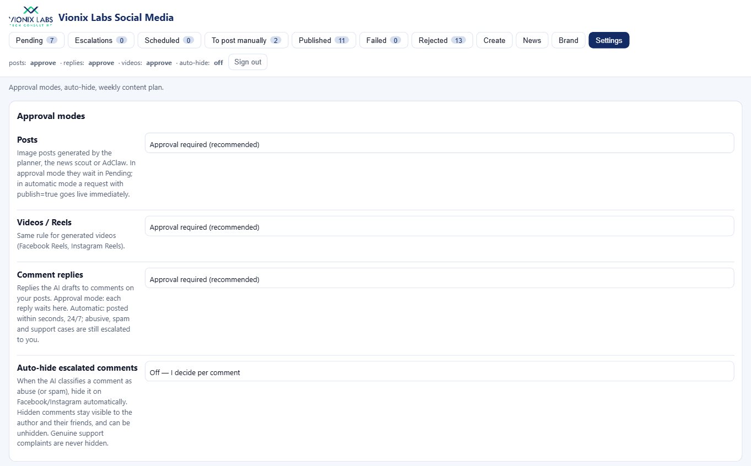Click the Posts setting label
Image resolution: width=751 pixels, height=466 pixels.
tap(27, 140)
